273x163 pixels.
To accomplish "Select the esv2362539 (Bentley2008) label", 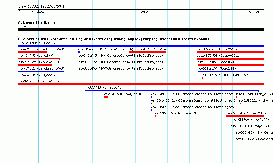I will click(177, 113).
